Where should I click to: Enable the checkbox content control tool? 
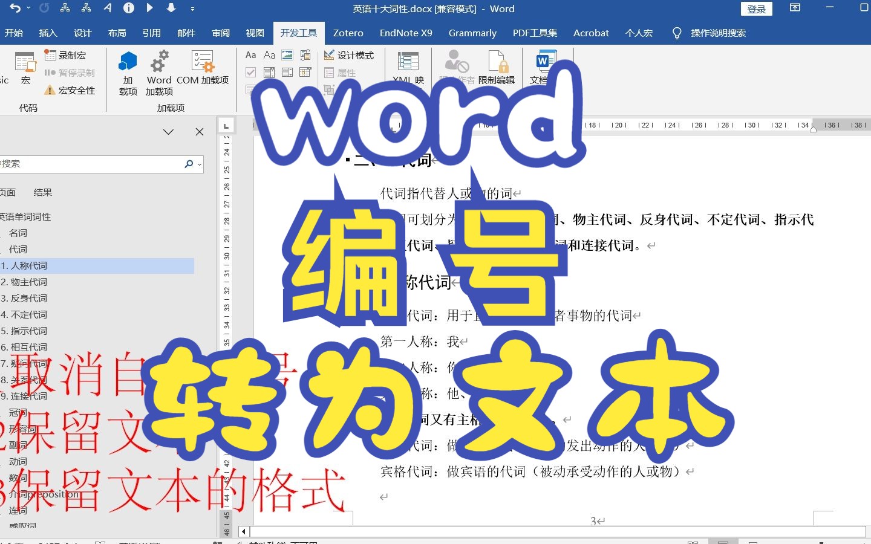[250, 71]
